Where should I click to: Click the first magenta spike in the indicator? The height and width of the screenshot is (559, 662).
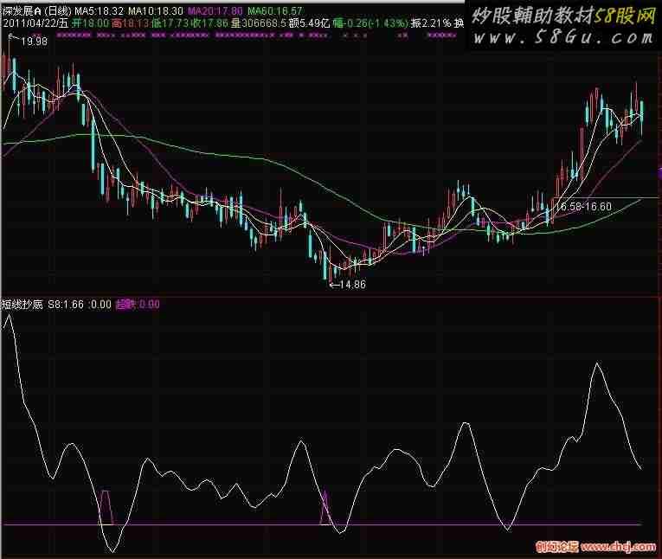[x=106, y=503]
